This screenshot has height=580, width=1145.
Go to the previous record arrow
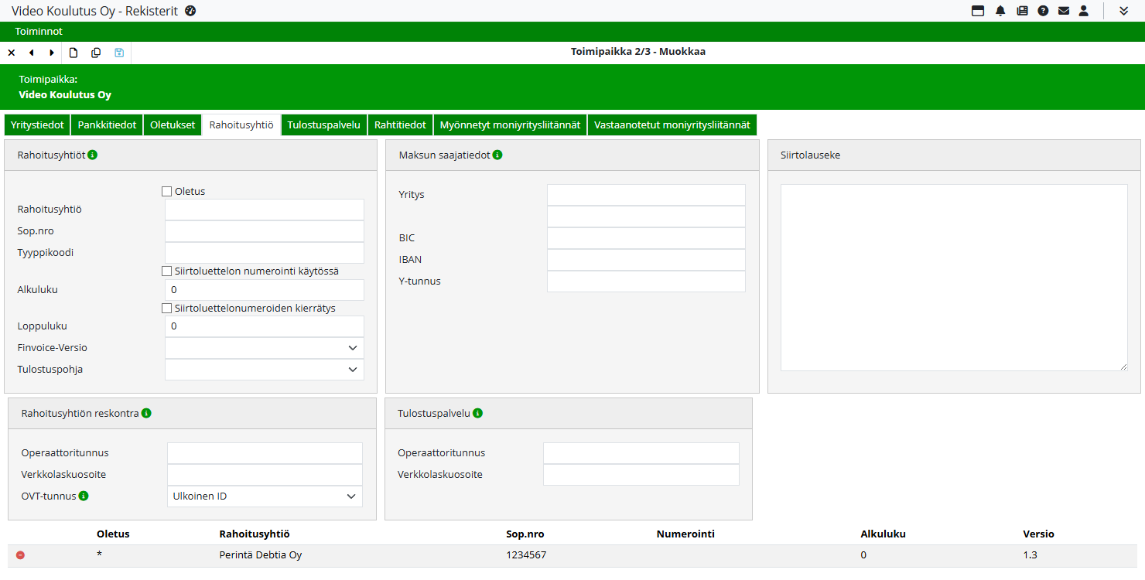click(32, 53)
